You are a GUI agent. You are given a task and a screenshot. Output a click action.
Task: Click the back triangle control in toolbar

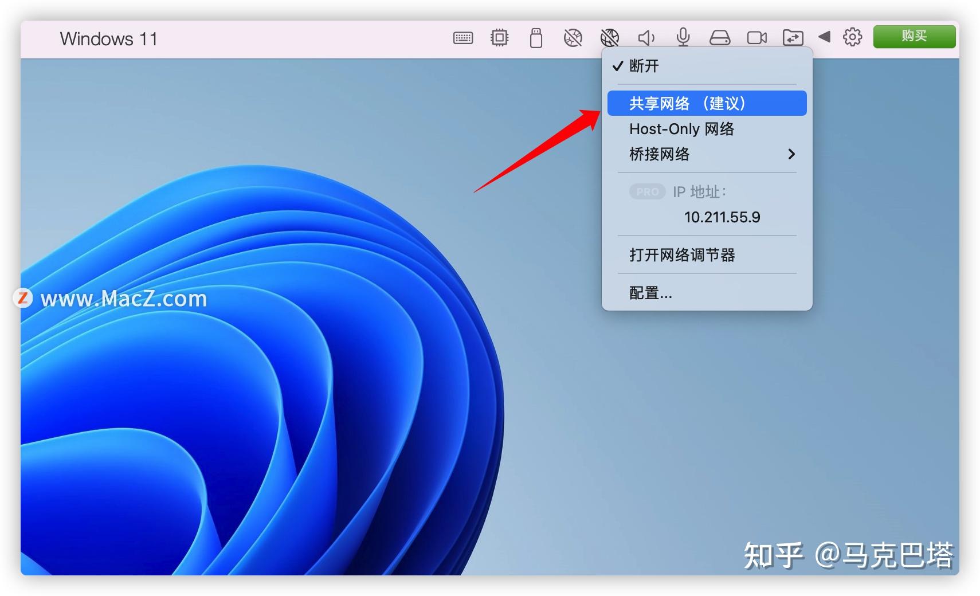point(824,37)
